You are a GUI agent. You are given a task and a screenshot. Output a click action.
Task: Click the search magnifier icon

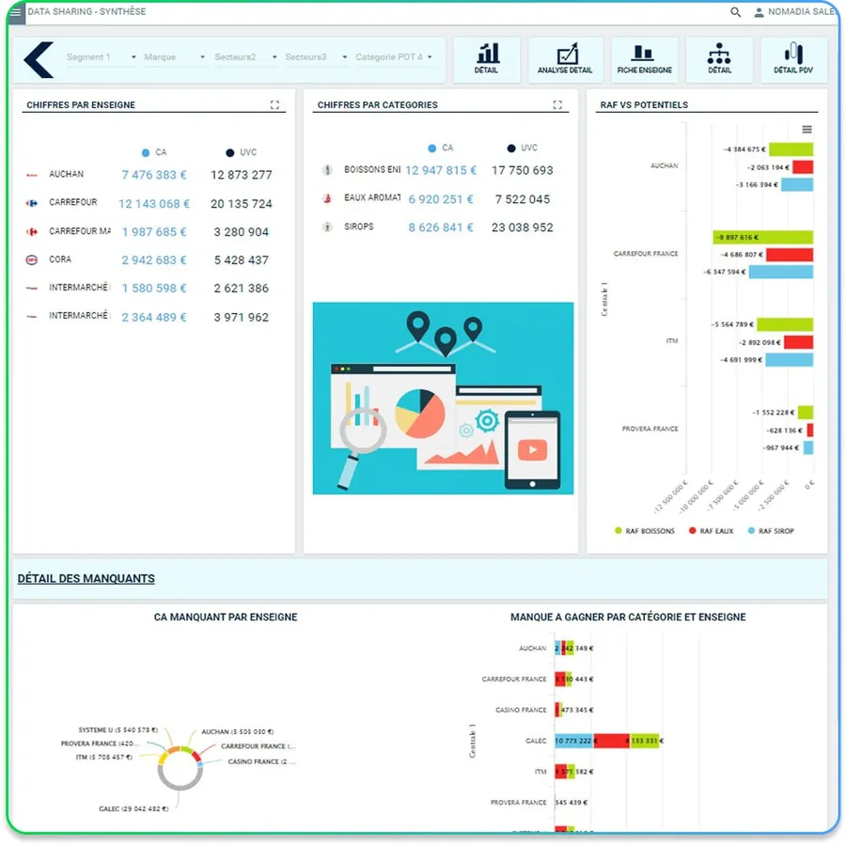(x=735, y=12)
